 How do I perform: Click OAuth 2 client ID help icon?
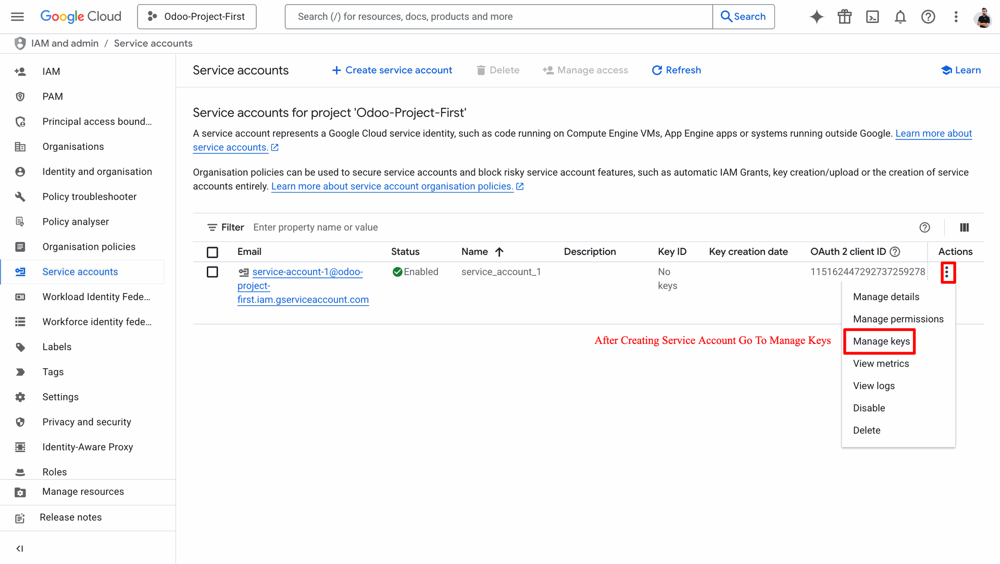pos(895,252)
